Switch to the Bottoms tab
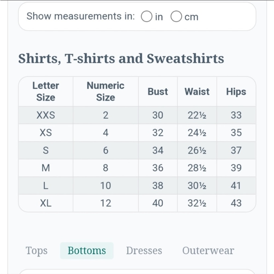The width and height of the screenshot is (274, 274). coord(87,251)
